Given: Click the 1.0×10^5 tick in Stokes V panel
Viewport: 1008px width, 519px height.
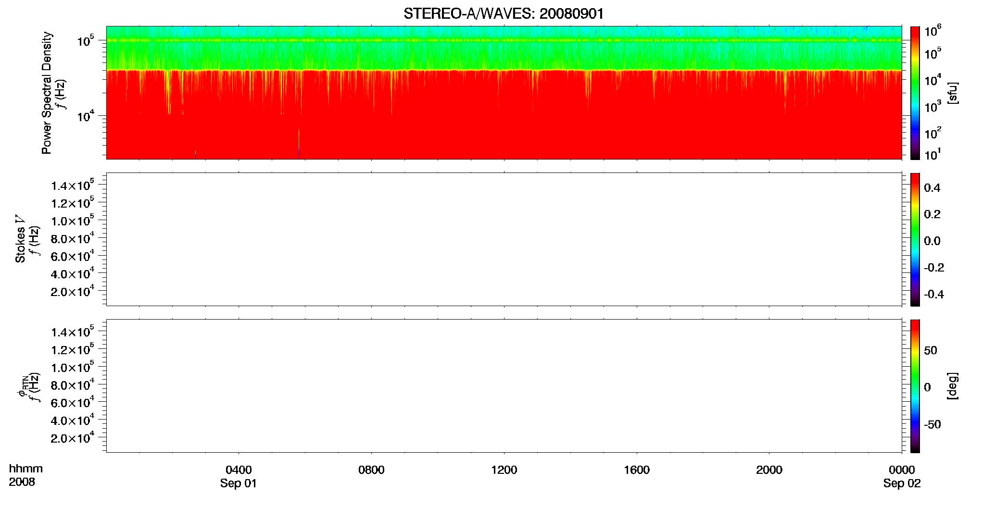Looking at the screenshot, I should (73, 221).
